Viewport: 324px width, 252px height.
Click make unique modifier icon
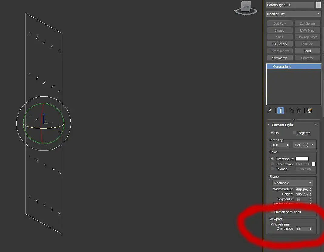click(291, 111)
